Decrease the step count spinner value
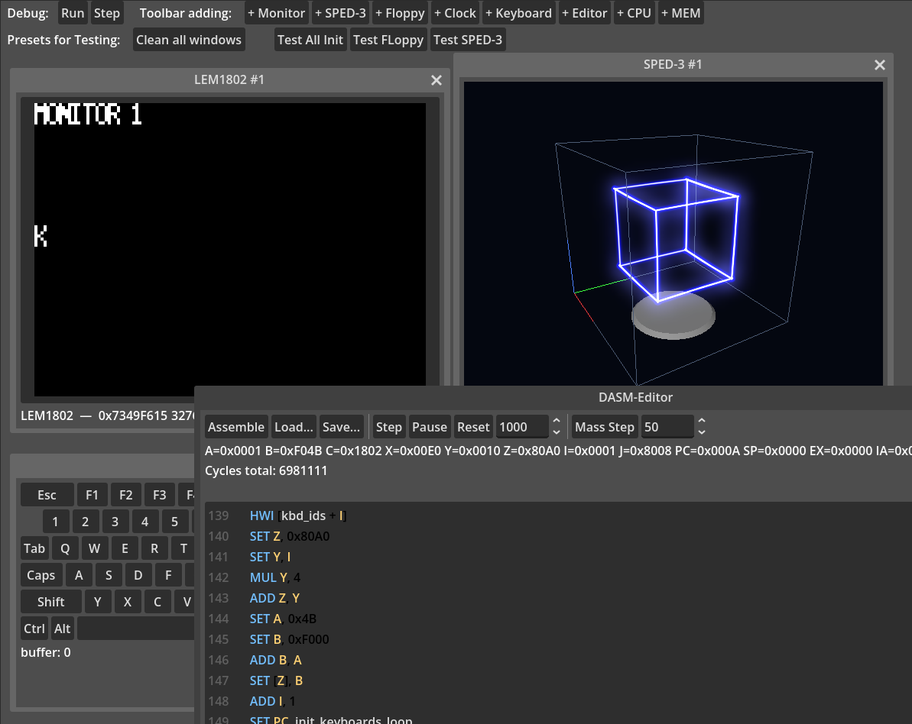The image size is (912, 724). tap(557, 432)
